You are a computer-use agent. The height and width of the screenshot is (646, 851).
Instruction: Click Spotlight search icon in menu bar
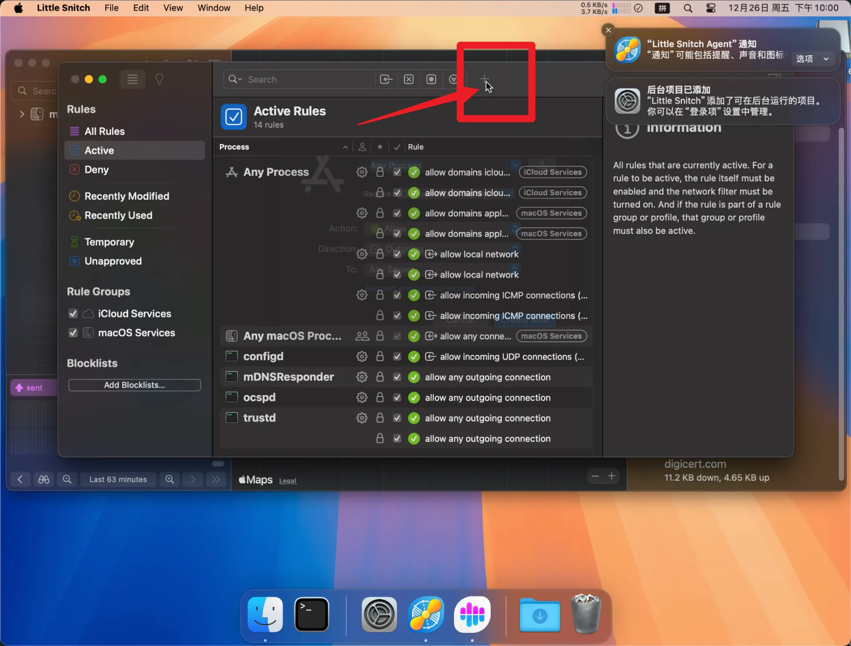click(688, 8)
